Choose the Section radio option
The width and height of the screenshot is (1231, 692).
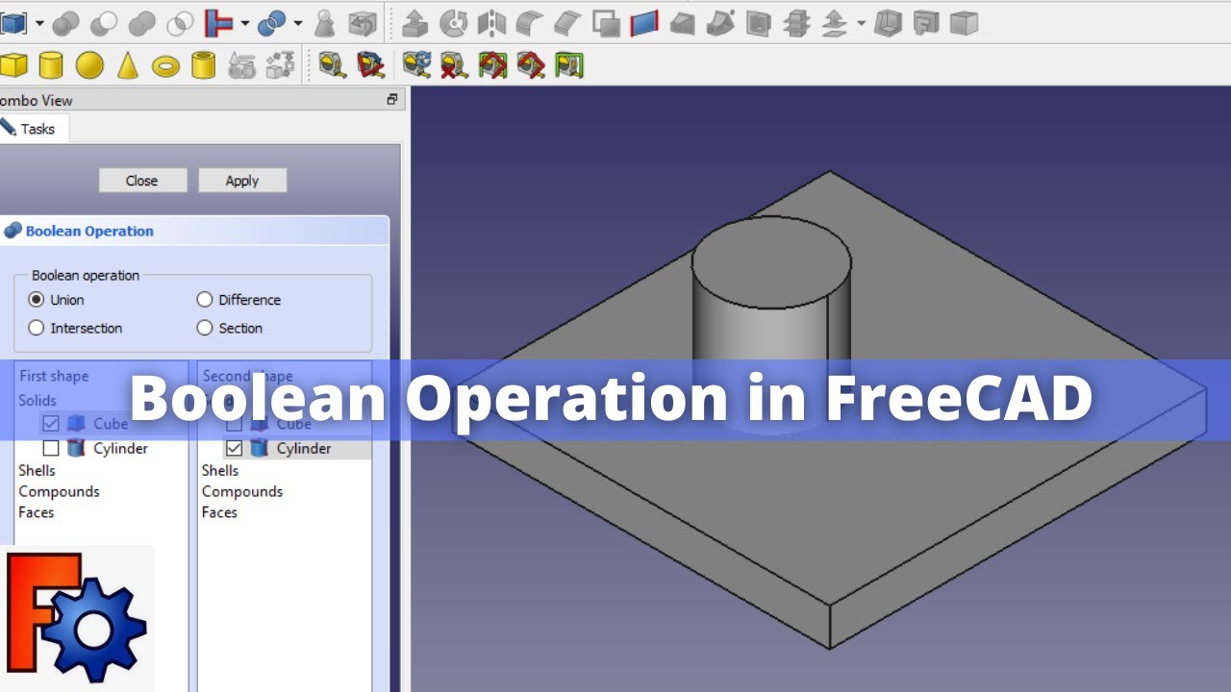(205, 328)
